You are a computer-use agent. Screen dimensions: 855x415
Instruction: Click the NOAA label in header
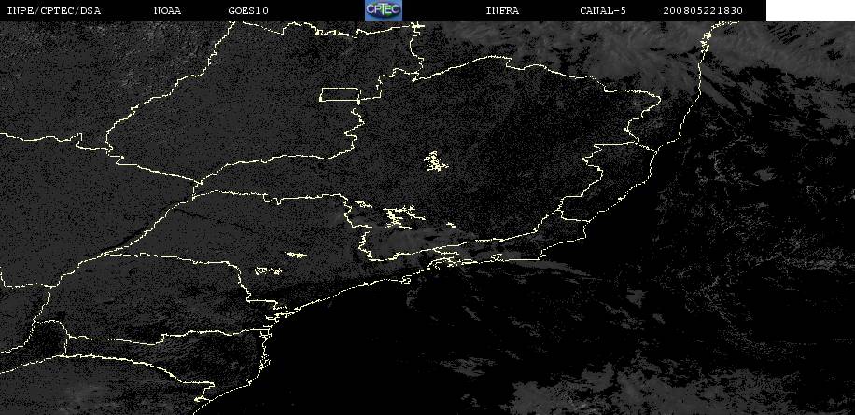point(167,10)
